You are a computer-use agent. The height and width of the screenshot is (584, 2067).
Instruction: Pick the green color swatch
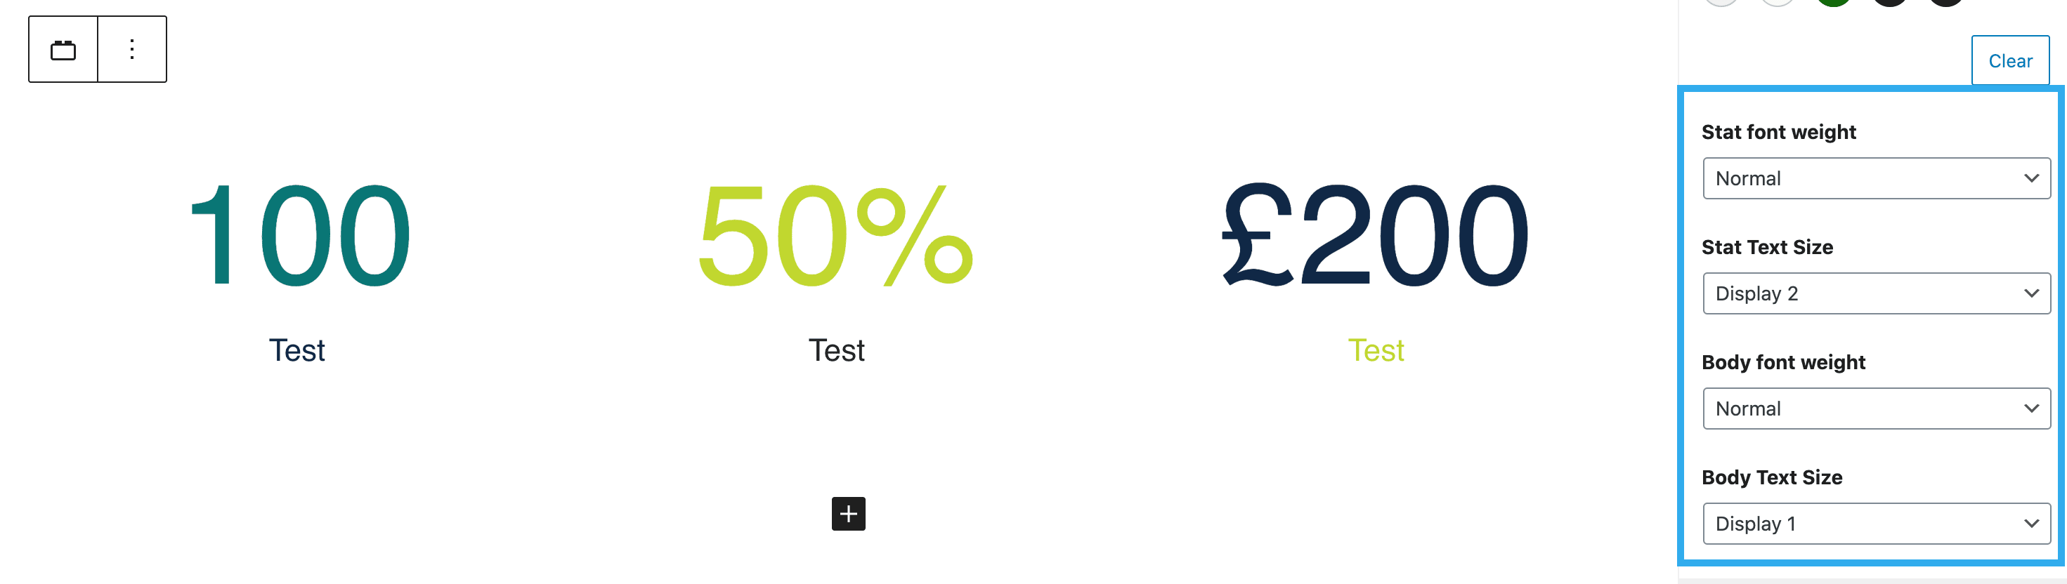click(x=1834, y=2)
